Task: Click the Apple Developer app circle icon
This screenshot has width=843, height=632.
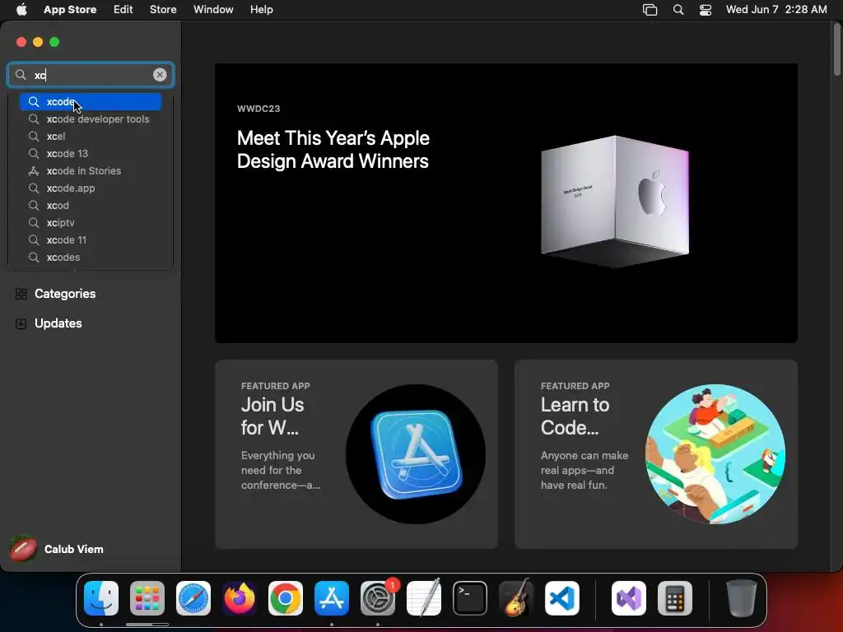Action: 416,454
